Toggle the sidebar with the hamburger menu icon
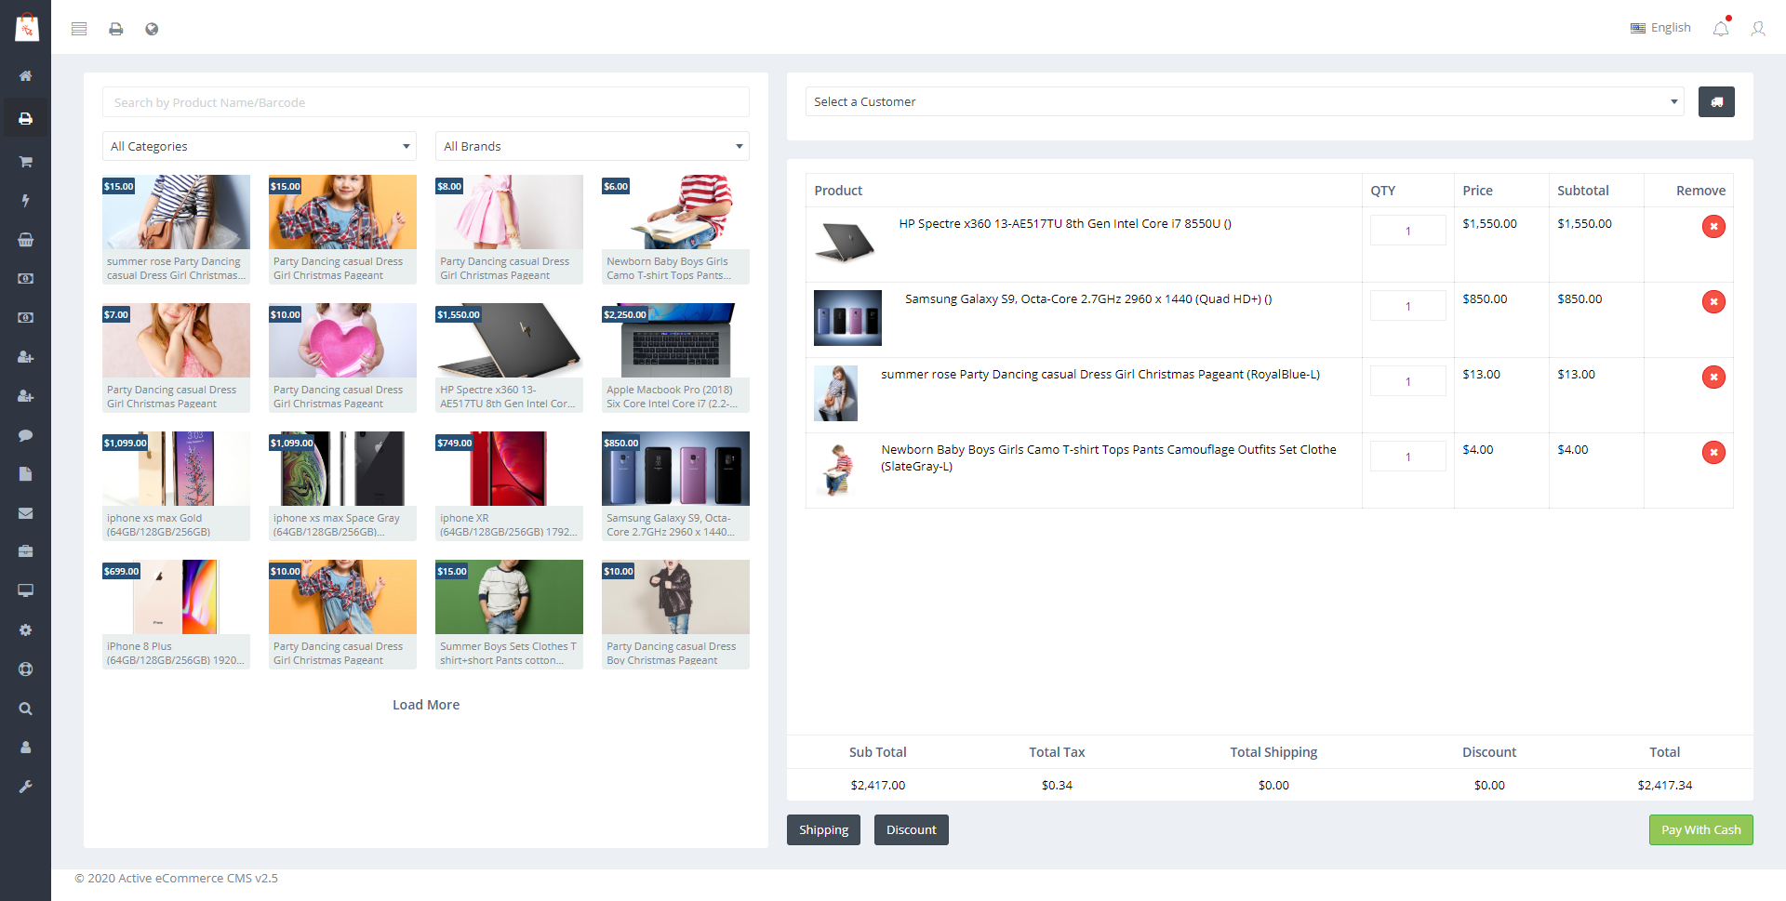1786x901 pixels. pos(79,29)
